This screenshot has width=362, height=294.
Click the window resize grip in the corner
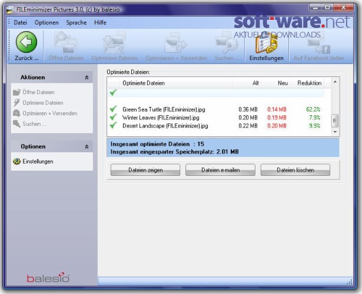point(350,282)
